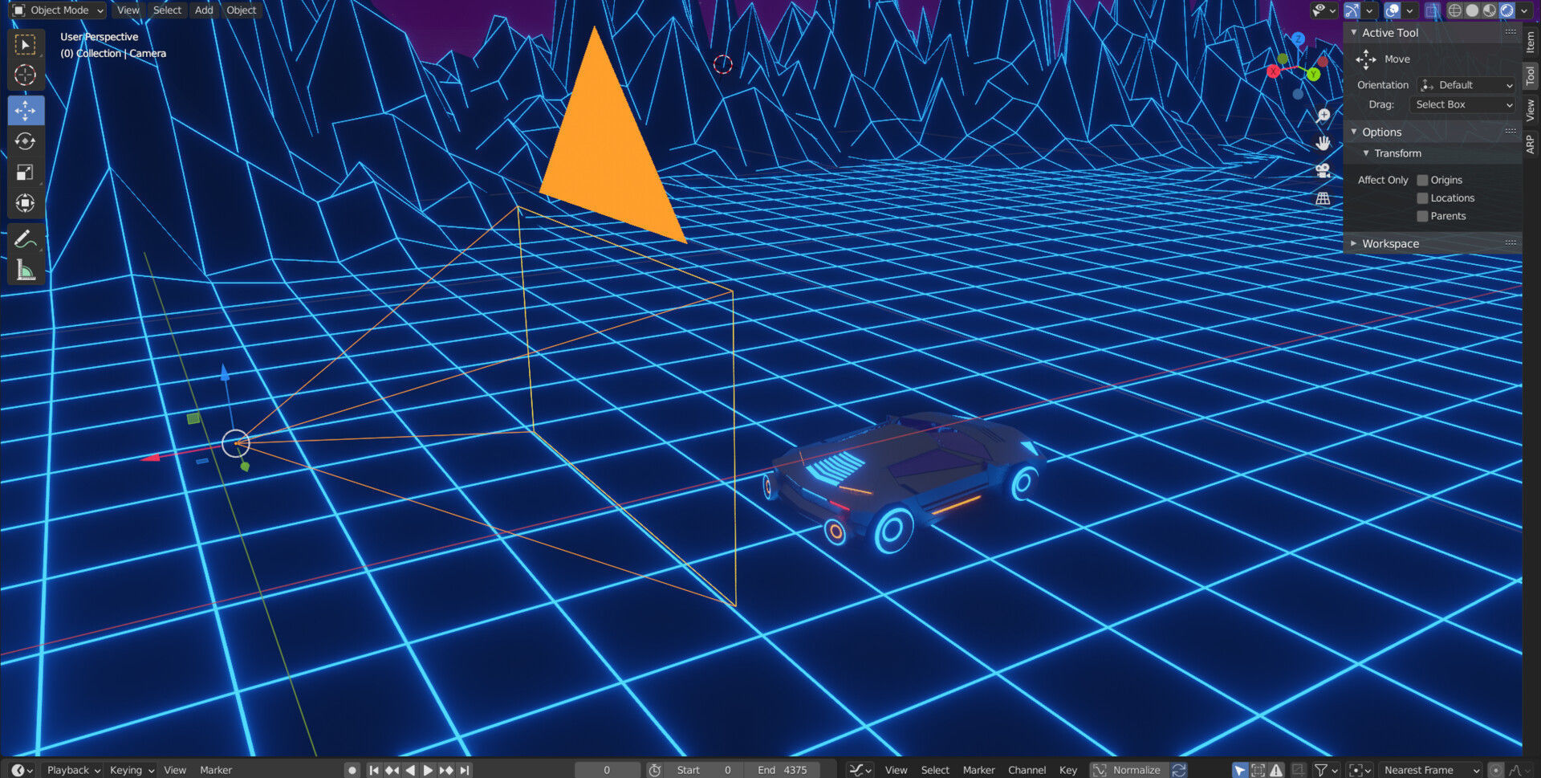Open the Add menu

pos(203,10)
